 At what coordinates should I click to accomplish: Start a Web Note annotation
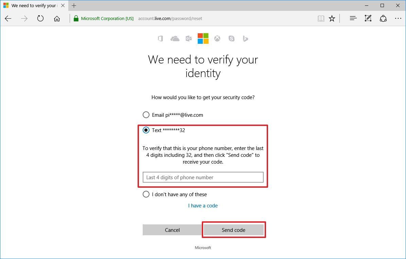(x=368, y=18)
